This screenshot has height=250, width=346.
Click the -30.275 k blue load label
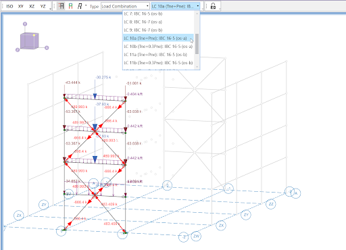pyautogui.click(x=103, y=77)
